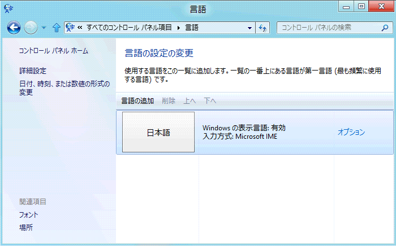
Task: Go up one level with the up arrow
Action: click(57, 28)
